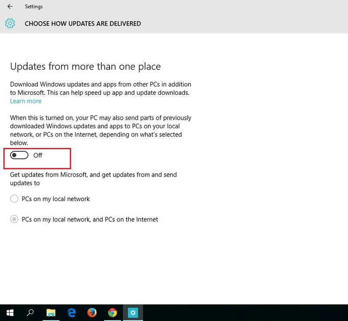
Task: Open taskbar search magnifier
Action: coord(30,312)
